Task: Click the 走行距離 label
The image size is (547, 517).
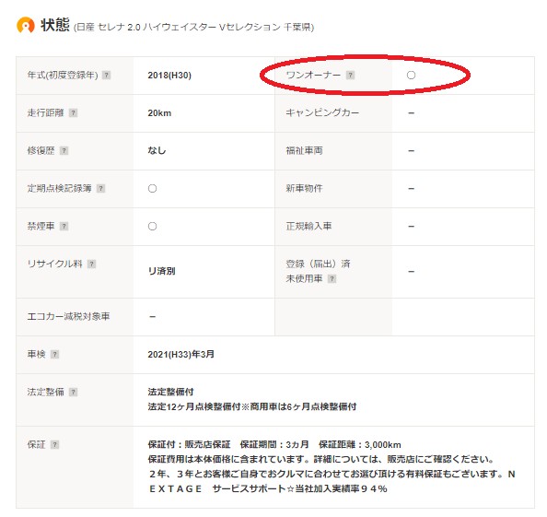Action: 46,112
